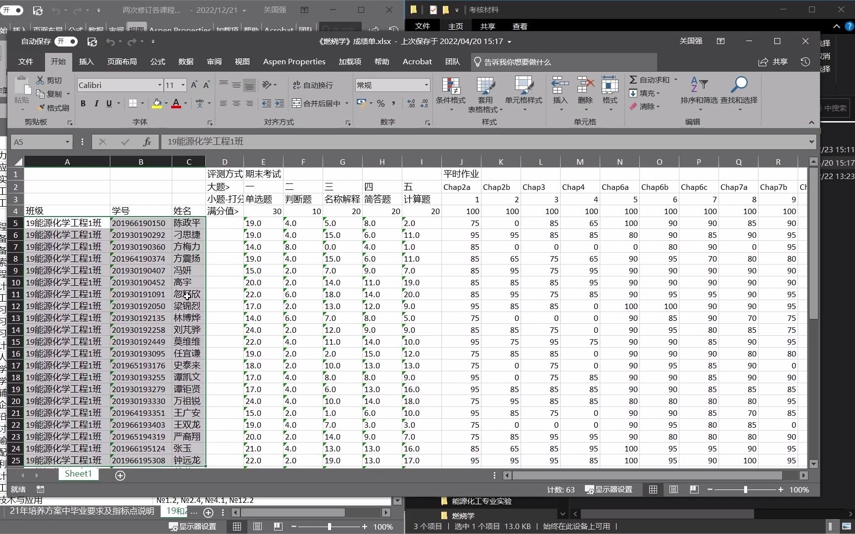
Task: Switch to the Page Layout (页面布局) tab
Action: coord(122,61)
